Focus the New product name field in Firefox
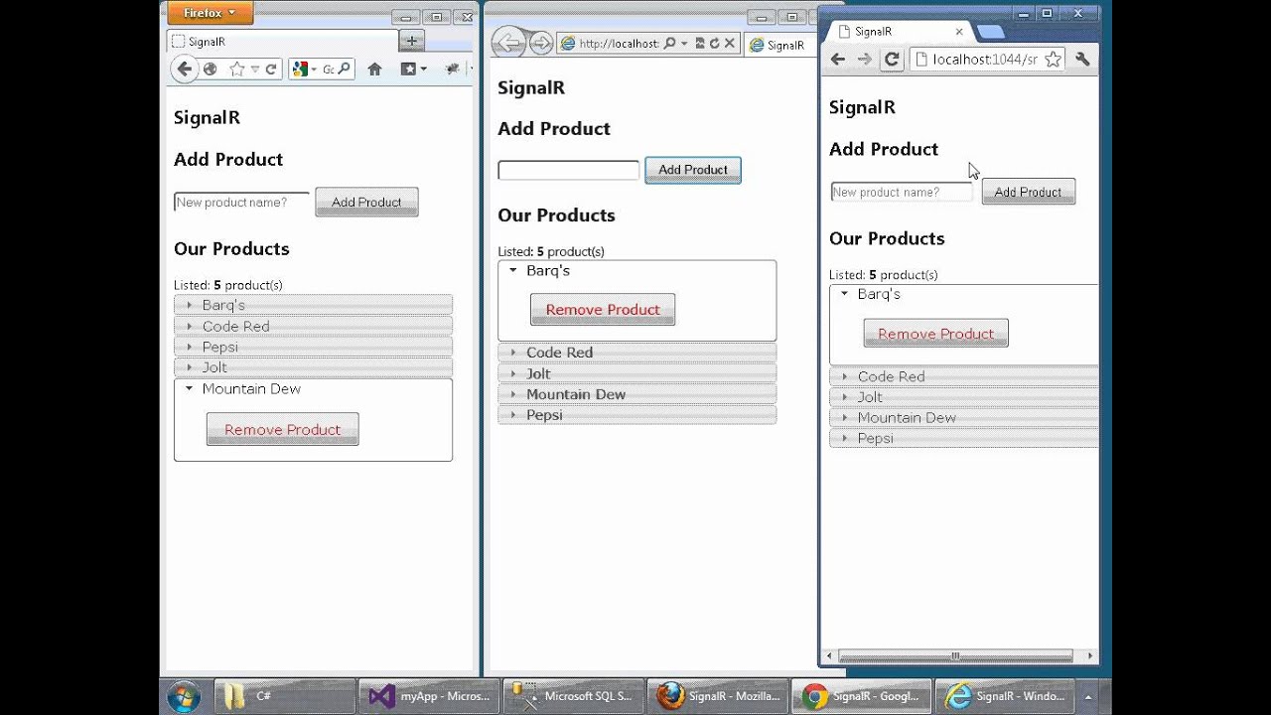The image size is (1271, 715). (x=241, y=203)
